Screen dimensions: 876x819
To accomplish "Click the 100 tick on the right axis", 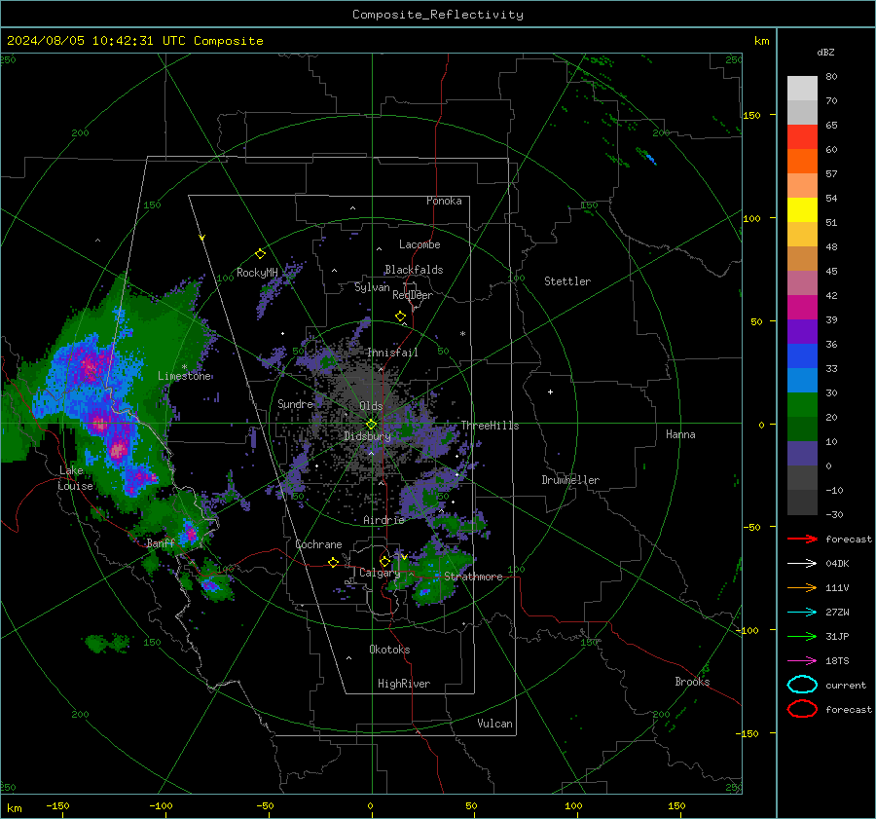I will (x=751, y=218).
